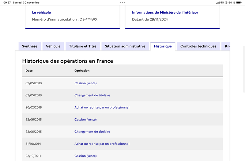
Task: Tap the 5G network indicator
Action: (x=222, y=3)
